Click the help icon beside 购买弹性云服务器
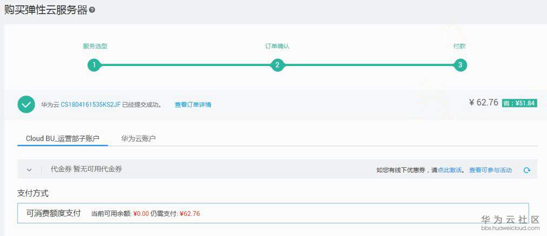The height and width of the screenshot is (236, 547). point(92,10)
